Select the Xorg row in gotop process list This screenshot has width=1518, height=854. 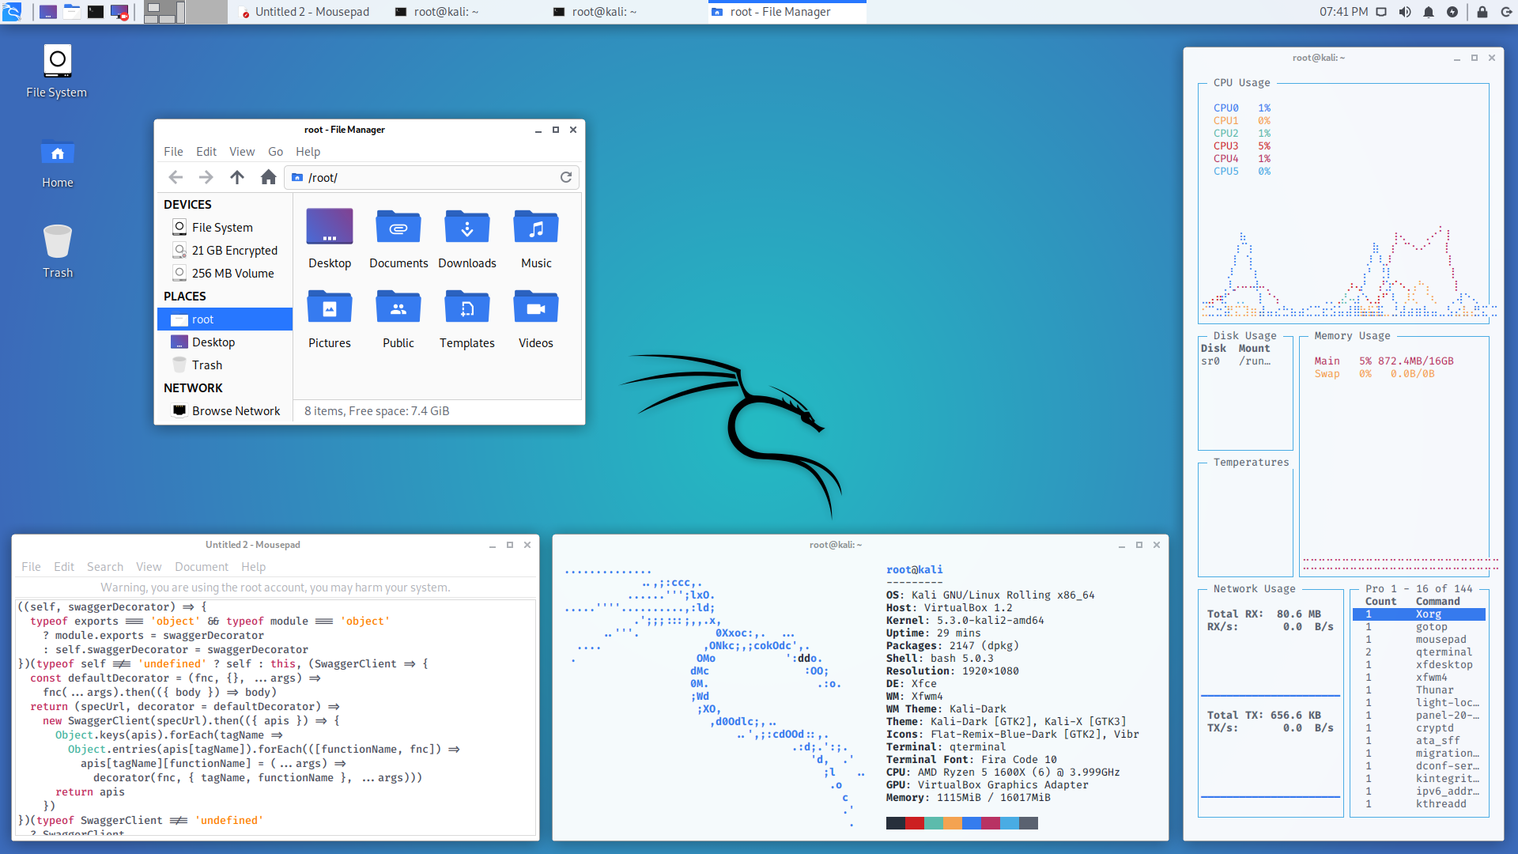point(1419,614)
